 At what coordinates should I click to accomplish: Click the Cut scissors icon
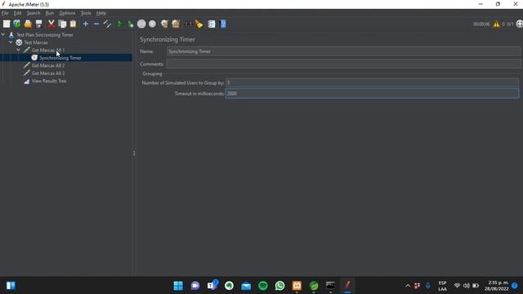pyautogui.click(x=51, y=24)
